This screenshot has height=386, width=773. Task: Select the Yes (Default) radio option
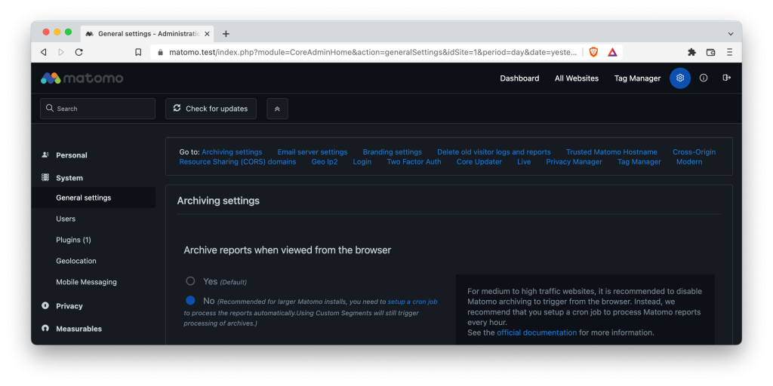(190, 281)
